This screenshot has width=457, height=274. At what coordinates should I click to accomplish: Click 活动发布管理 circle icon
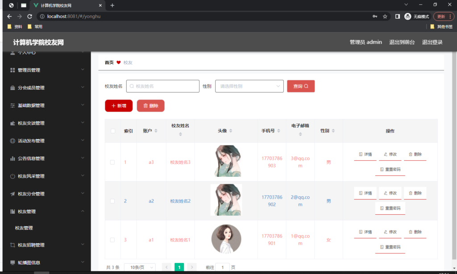click(x=12, y=141)
